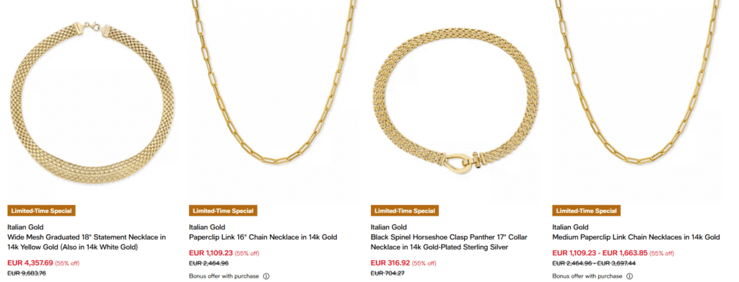This screenshot has height=282, width=739.
Task: Open the Wide Mesh Graduated necklace image
Action: tap(92, 101)
